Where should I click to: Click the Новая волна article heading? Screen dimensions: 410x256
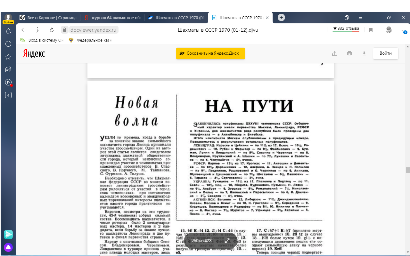tap(136, 112)
